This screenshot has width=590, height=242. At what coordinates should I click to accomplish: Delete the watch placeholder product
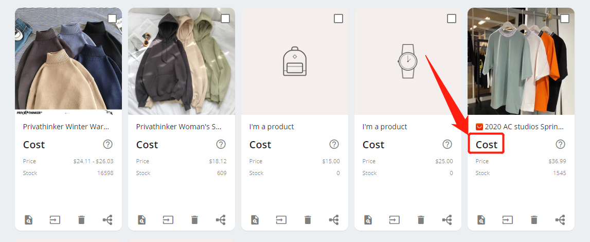point(421,219)
